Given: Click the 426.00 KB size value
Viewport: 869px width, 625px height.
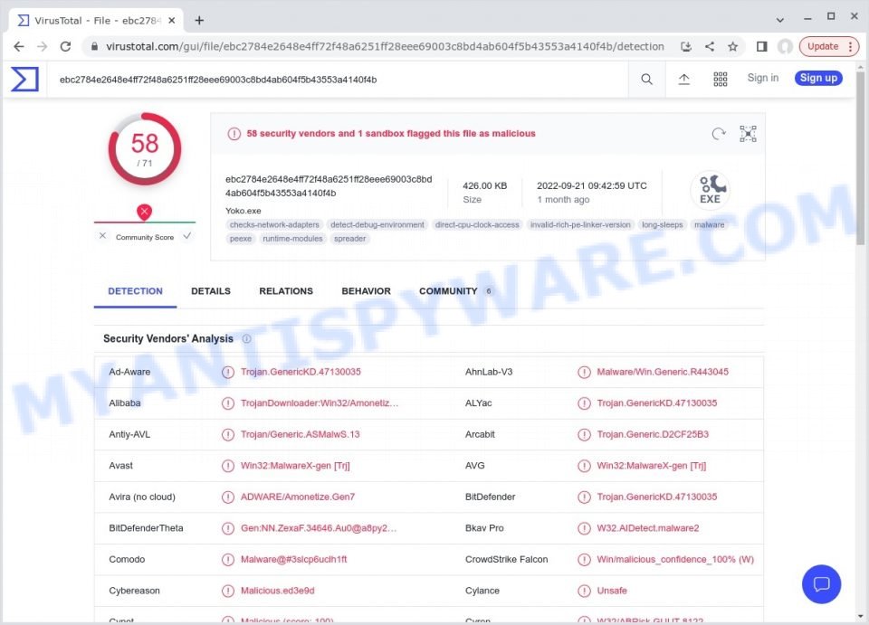Looking at the screenshot, I should (x=484, y=186).
